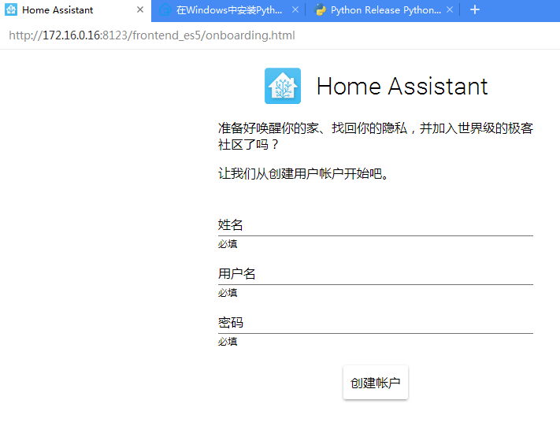
Task: Click the 姓名 name input field
Action: coord(376,225)
